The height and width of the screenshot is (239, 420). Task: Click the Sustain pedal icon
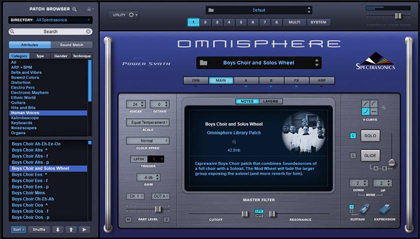click(364, 208)
